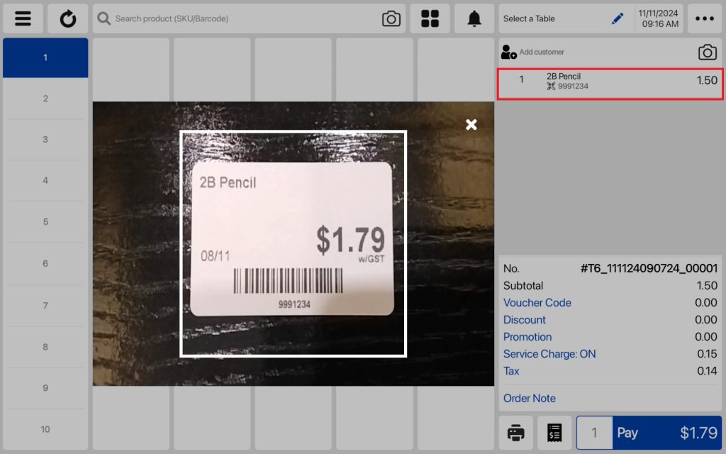Select category tab 2
This screenshot has width=726, height=454.
45,99
